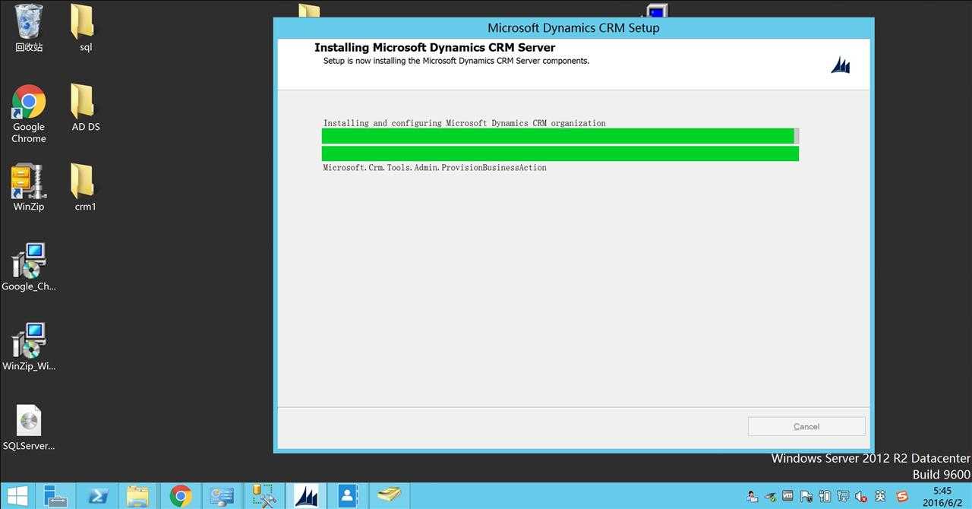Select the SQLServer... disc image file
The width and height of the screenshot is (972, 509).
click(29, 428)
